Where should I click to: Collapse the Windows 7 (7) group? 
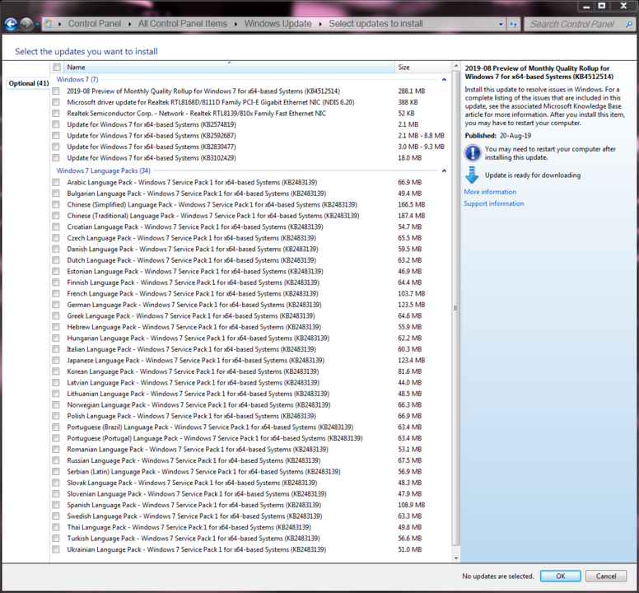444,79
